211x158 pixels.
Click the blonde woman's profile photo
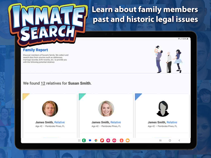pyautogui.click(x=106, y=109)
